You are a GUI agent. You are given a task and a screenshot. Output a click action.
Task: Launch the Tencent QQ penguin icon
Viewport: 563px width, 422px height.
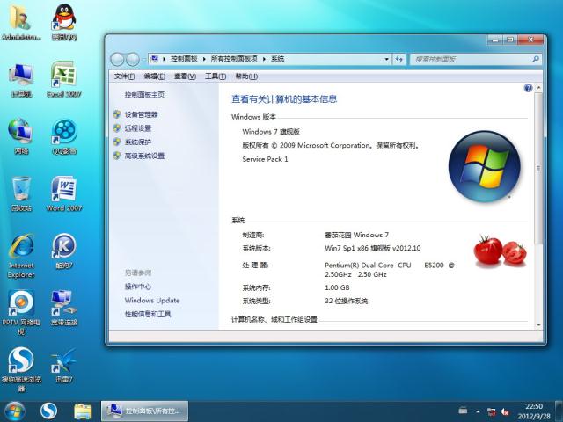[x=64, y=21]
